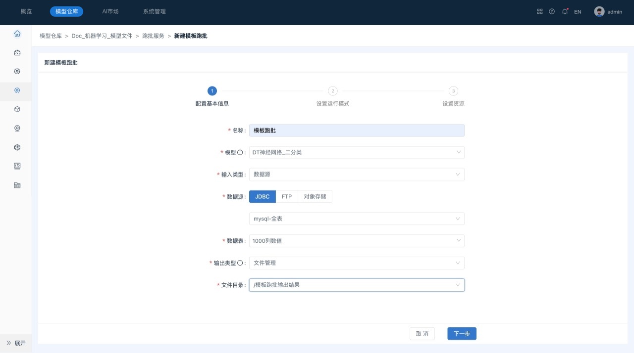The width and height of the screenshot is (634, 353).
Task: Go to the AI市场 tab
Action: pyautogui.click(x=110, y=11)
